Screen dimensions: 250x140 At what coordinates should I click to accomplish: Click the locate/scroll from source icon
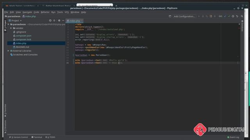pyautogui.click(x=50, y=21)
